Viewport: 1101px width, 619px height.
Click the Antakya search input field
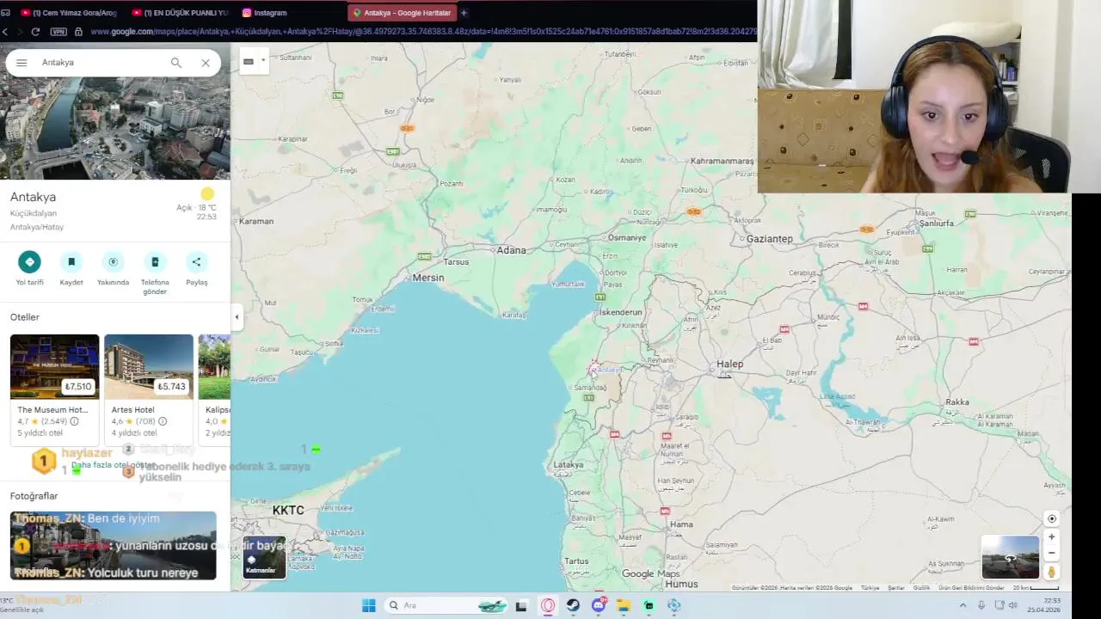101,63
